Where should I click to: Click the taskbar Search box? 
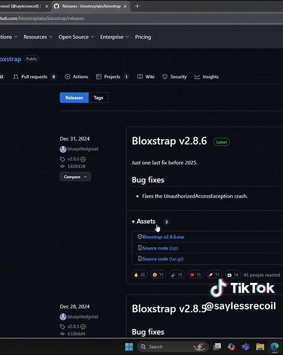pyautogui.click(x=173, y=347)
